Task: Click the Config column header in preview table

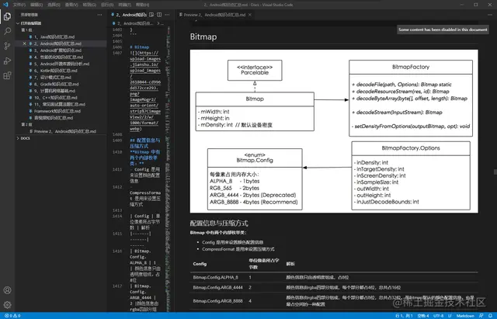Action: coord(200,264)
